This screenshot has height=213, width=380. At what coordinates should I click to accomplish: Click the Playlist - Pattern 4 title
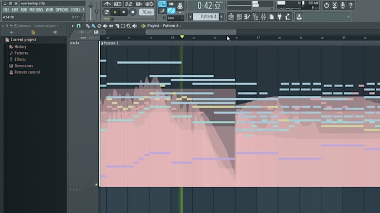(x=163, y=26)
